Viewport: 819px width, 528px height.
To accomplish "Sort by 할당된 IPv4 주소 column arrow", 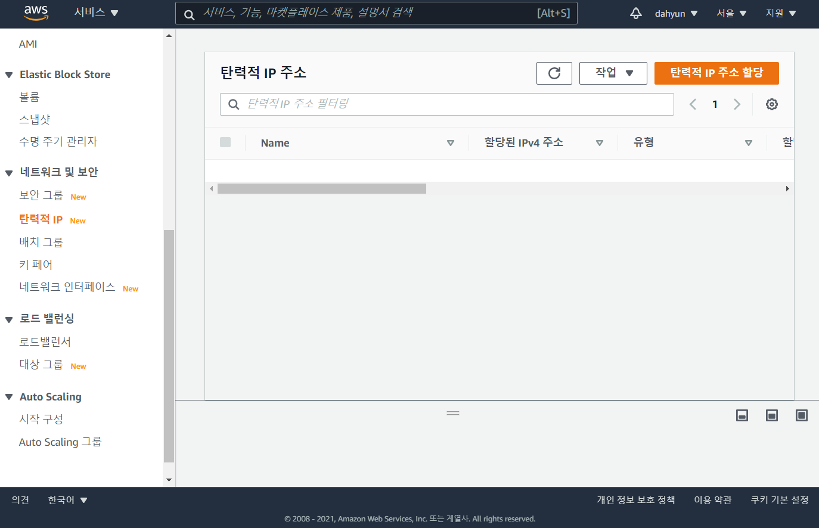I will [600, 143].
